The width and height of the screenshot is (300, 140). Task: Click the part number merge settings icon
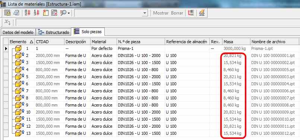(x=191, y=13)
